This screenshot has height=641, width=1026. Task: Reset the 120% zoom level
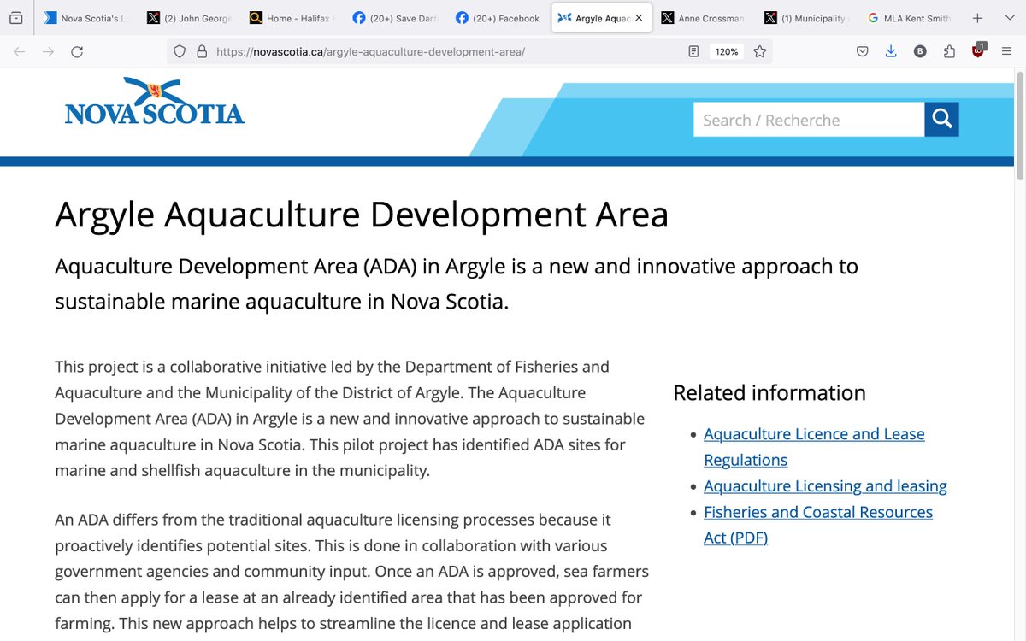point(727,51)
